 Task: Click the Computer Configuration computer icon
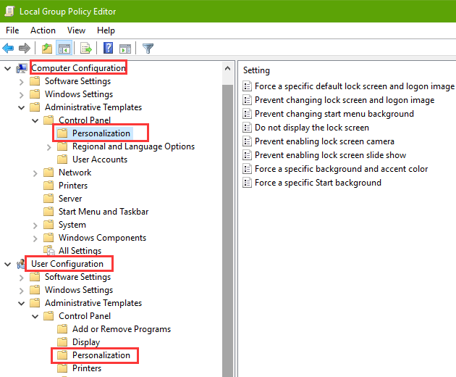[x=22, y=68]
